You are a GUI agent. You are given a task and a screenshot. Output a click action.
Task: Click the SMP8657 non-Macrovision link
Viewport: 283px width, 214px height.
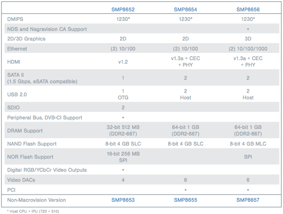tap(248, 200)
